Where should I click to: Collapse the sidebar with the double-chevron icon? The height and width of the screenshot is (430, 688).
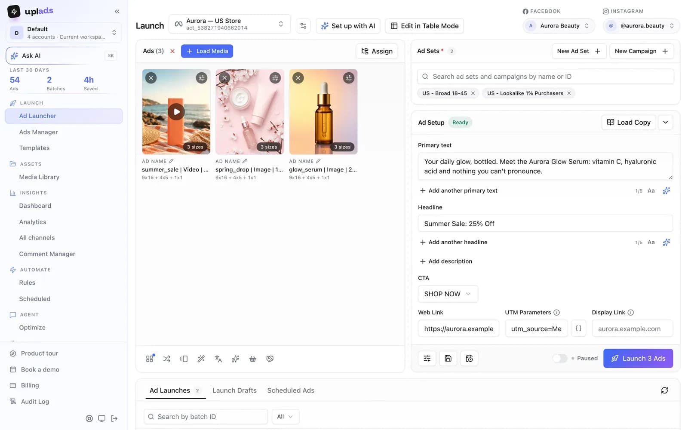(117, 12)
